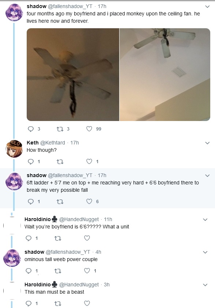215x308 pixels.
Task: Reply to Keth's 'How though?' tweet
Action: (31, 161)
